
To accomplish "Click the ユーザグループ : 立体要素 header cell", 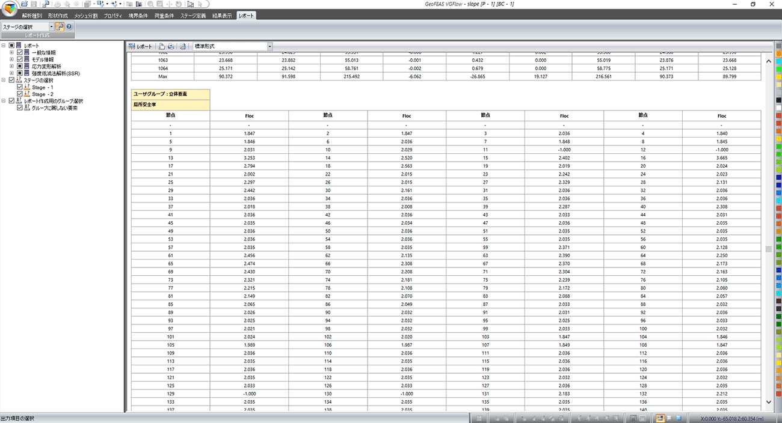I will (171, 94).
